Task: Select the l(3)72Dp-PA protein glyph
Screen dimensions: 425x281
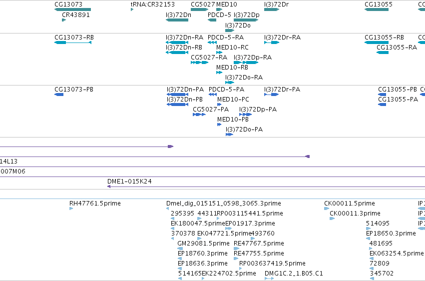Action: click(x=246, y=114)
